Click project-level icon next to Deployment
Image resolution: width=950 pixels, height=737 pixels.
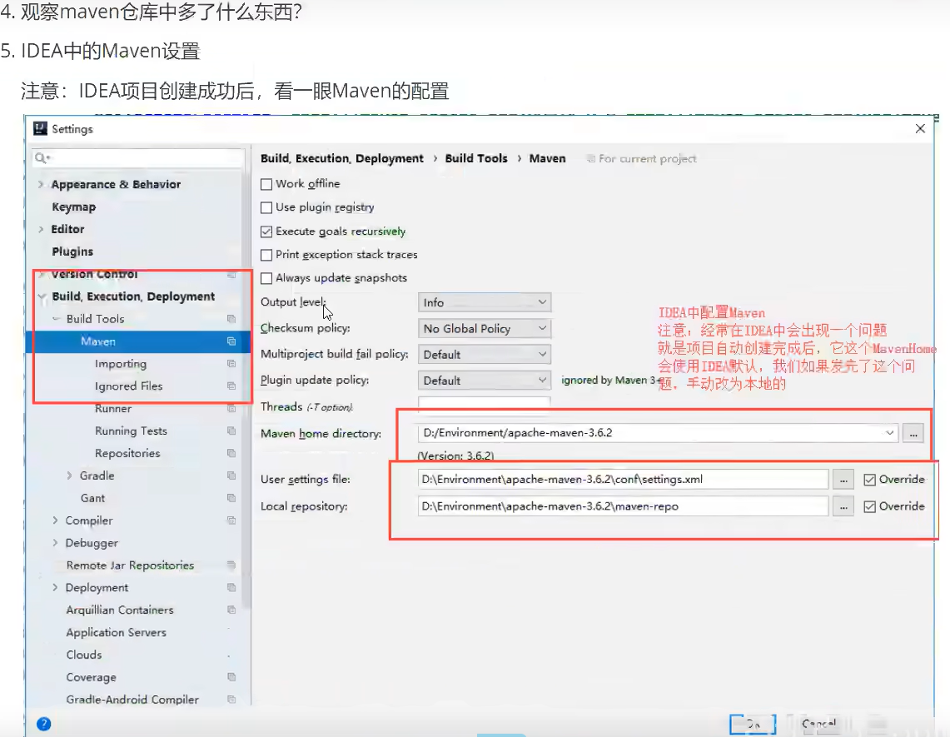pyautogui.click(x=231, y=588)
